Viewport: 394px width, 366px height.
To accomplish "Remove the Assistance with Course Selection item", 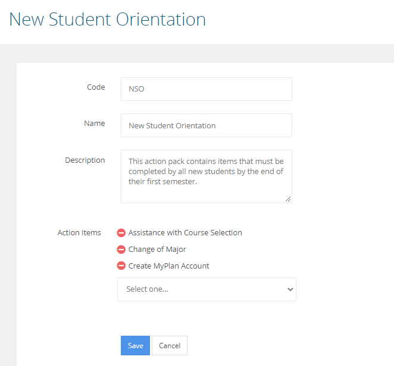I will (121, 233).
